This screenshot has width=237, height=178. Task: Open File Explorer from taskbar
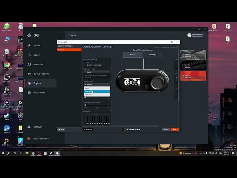click(27, 153)
